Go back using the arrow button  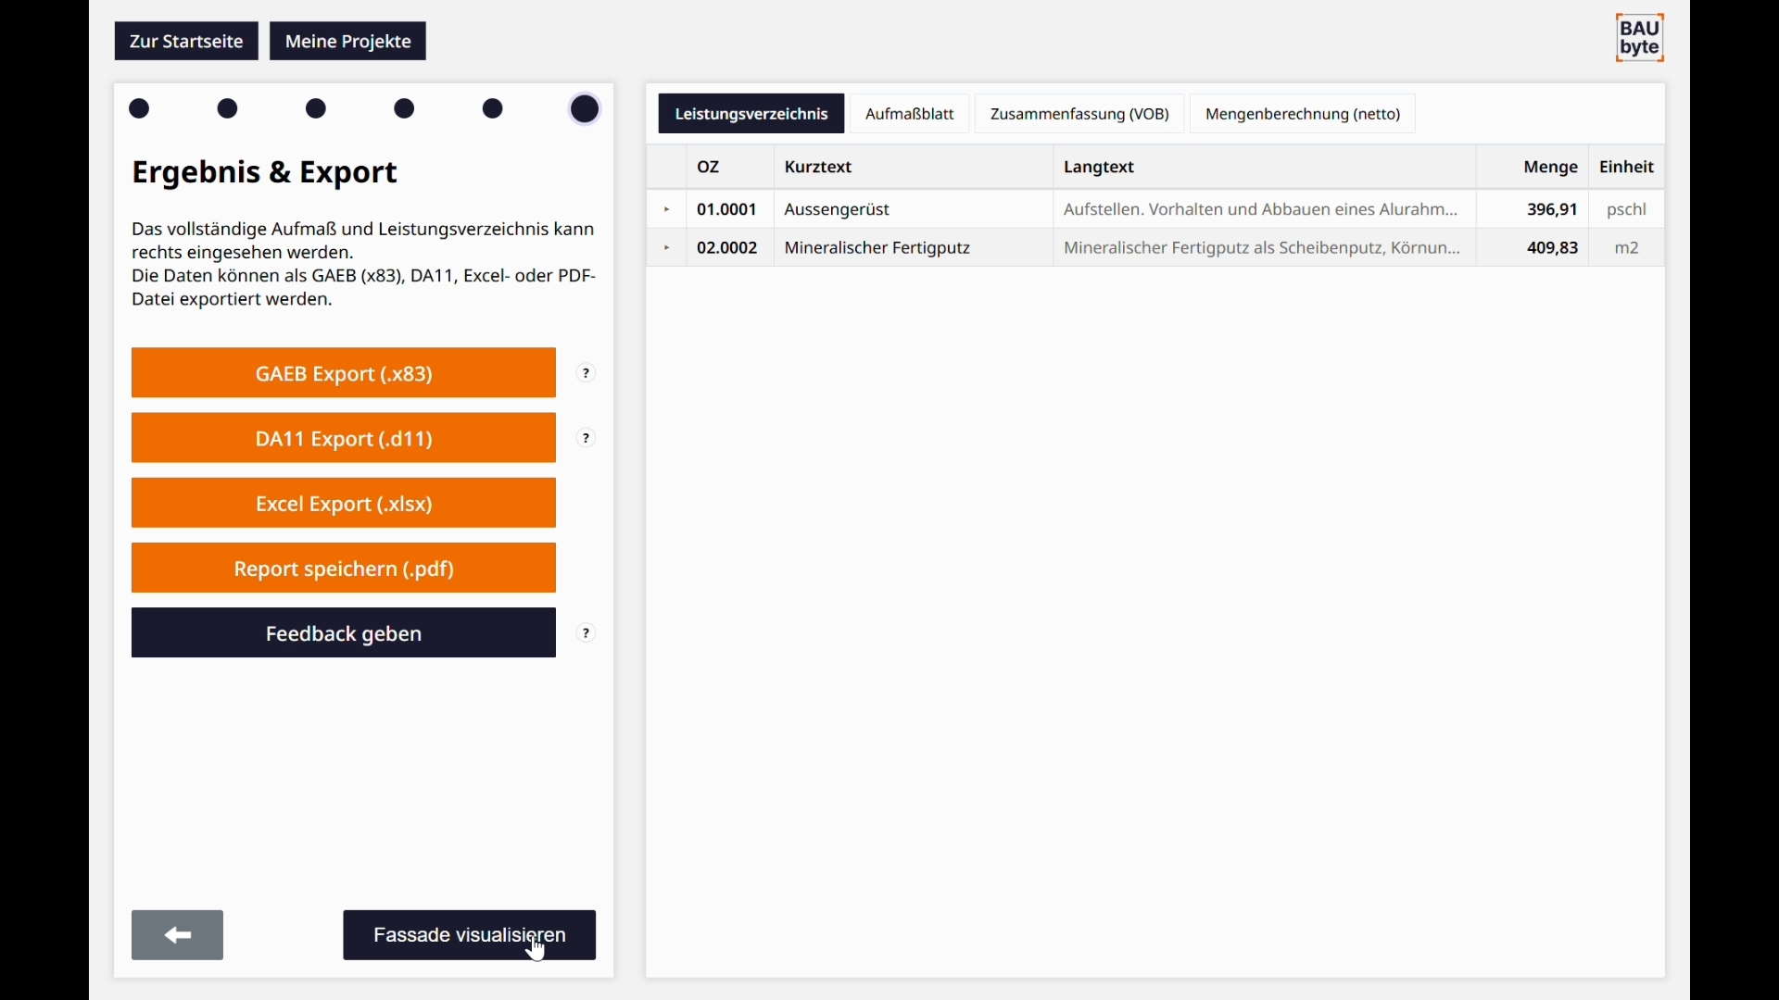point(178,936)
